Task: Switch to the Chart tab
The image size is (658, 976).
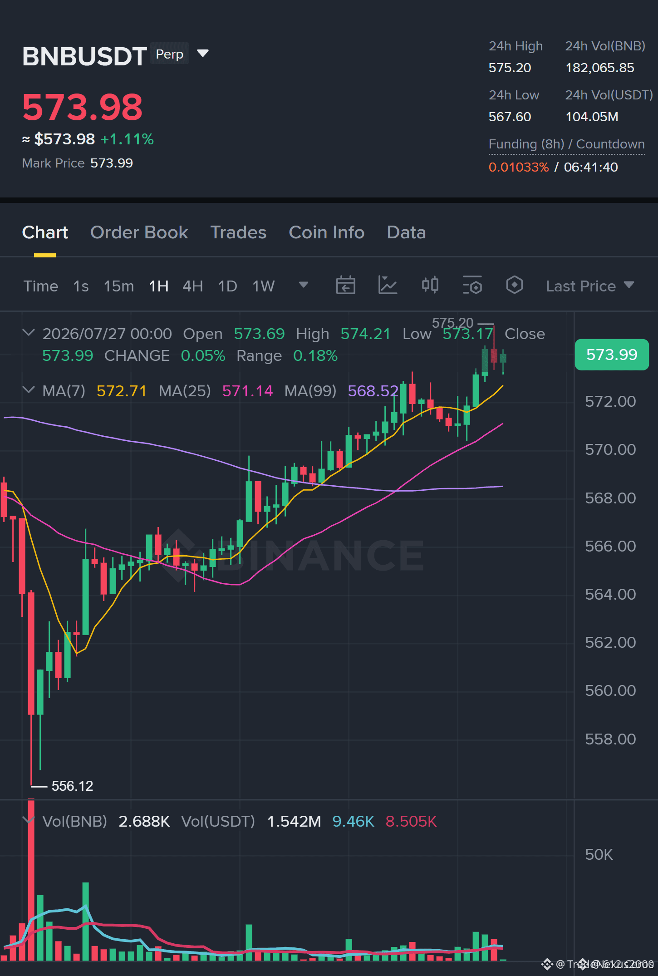Action: tap(45, 232)
